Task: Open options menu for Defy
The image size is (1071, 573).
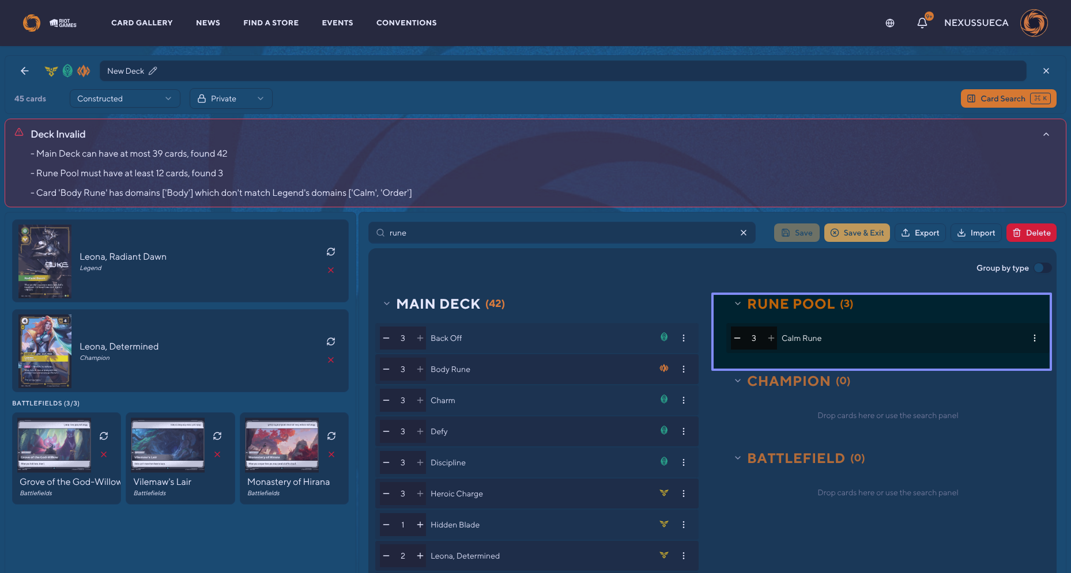Action: pyautogui.click(x=684, y=431)
